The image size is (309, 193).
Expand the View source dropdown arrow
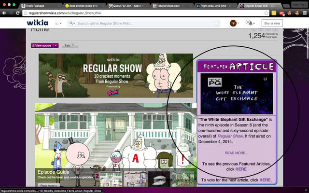[56, 45]
